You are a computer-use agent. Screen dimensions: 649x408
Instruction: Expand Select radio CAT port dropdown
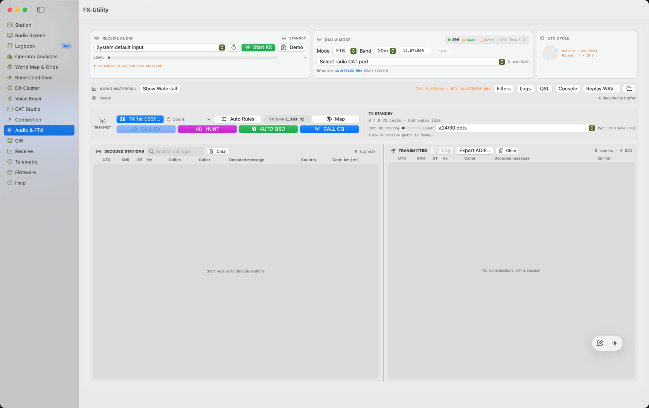point(411,62)
